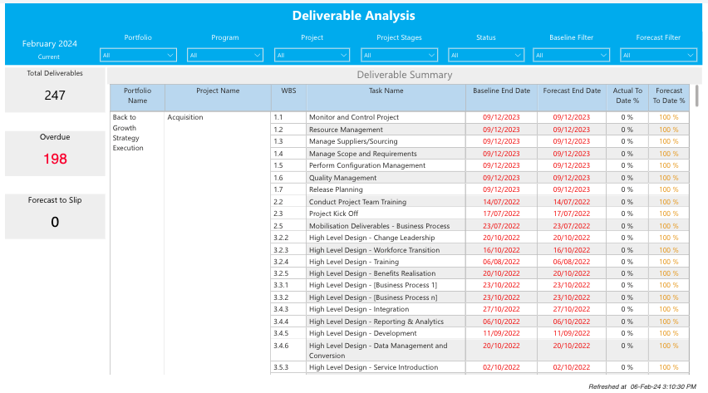
Task: Click the Overdue card showing 198
Action: (x=55, y=153)
